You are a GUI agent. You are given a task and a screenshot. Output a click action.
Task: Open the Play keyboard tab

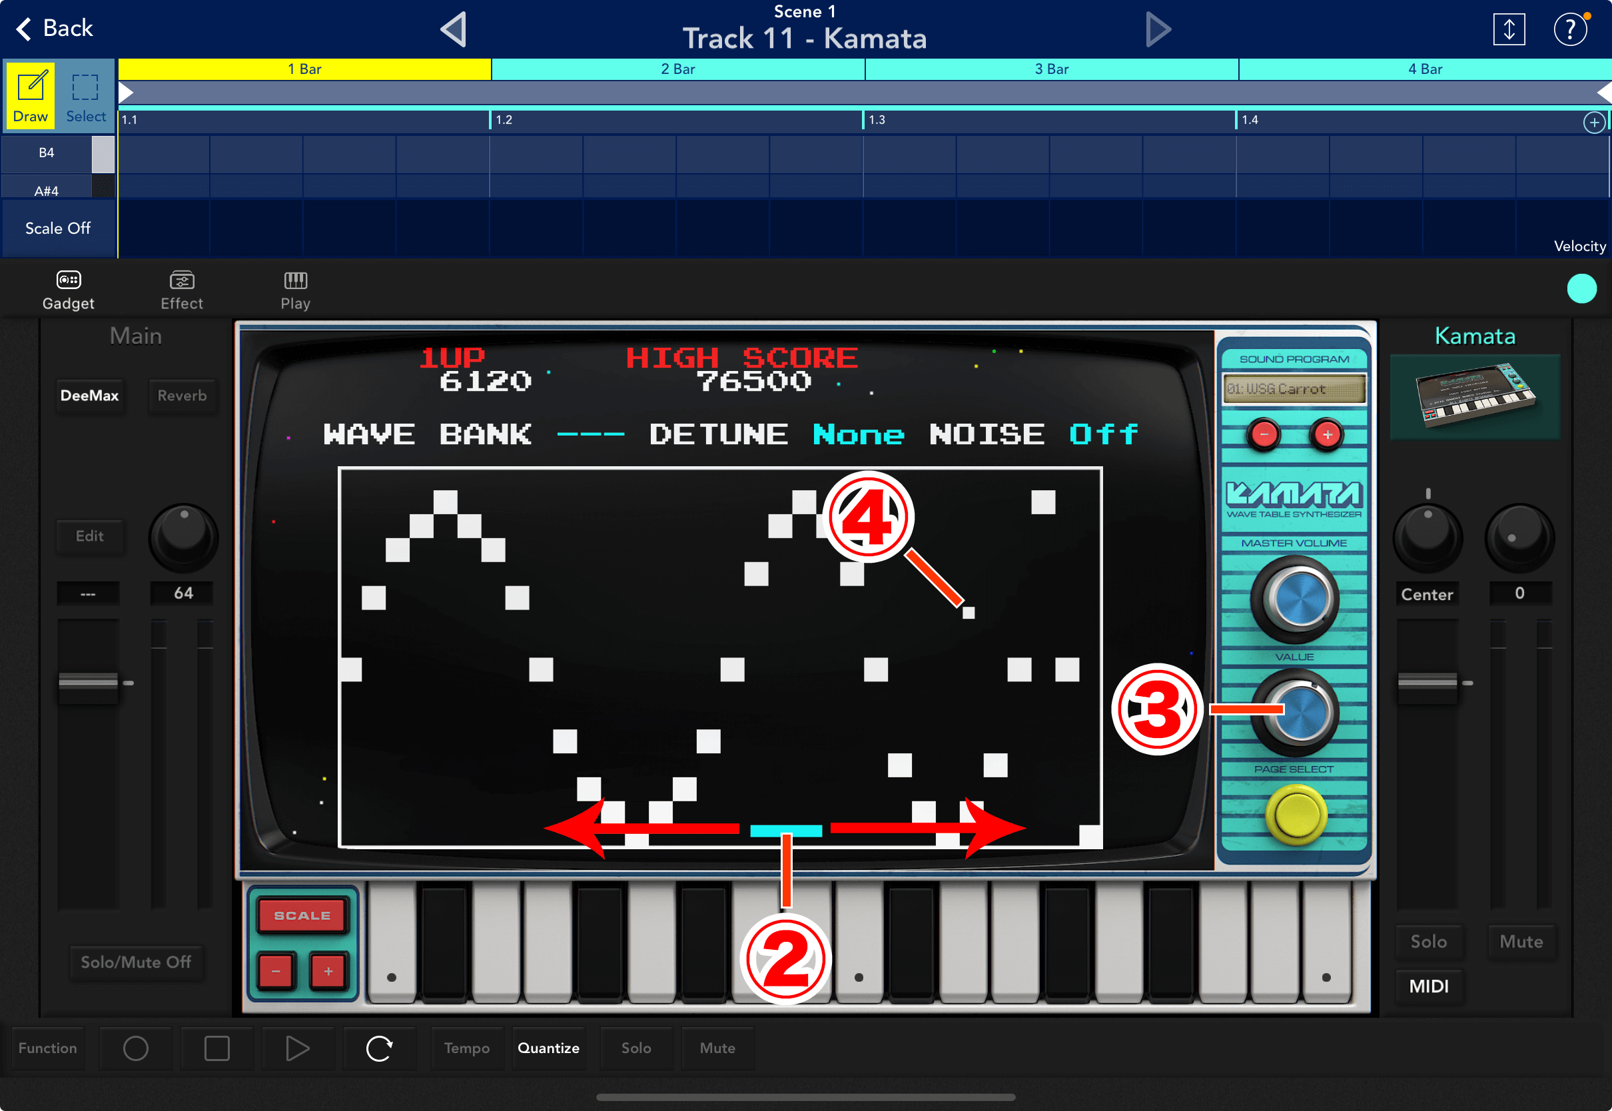coord(295,290)
